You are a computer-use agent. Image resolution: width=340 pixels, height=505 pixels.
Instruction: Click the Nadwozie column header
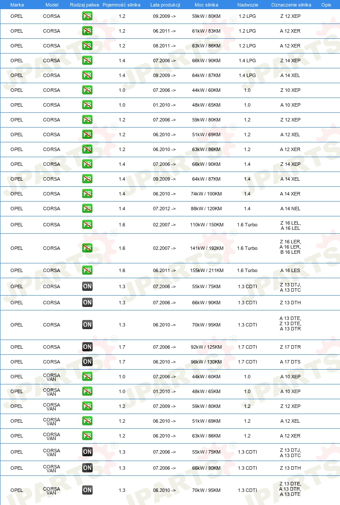pyautogui.click(x=248, y=5)
